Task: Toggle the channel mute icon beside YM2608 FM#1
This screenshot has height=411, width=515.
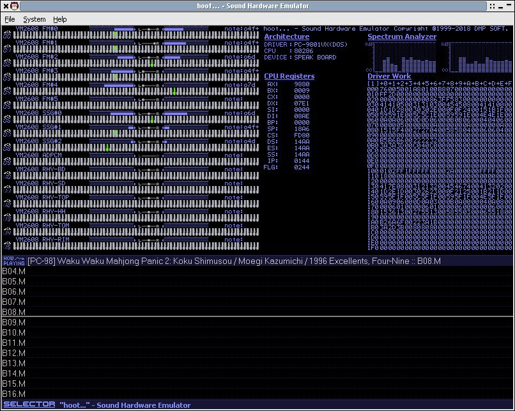Action: click(7, 49)
